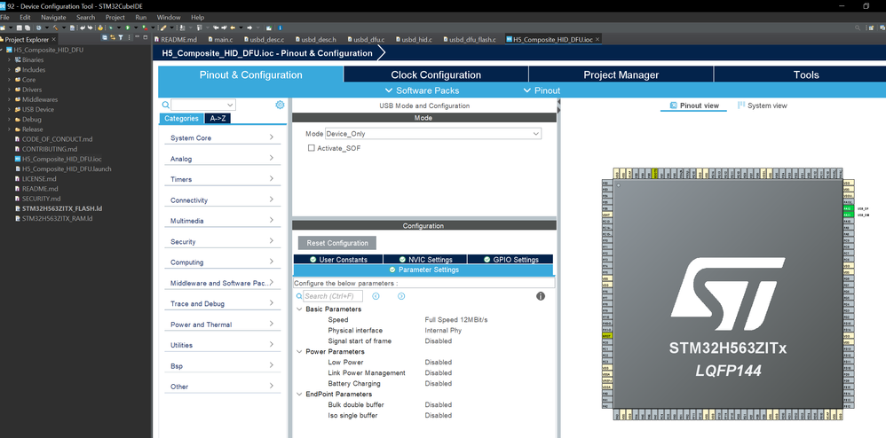Click the Reset Configuration button
This screenshot has width=886, height=438.
(x=337, y=243)
